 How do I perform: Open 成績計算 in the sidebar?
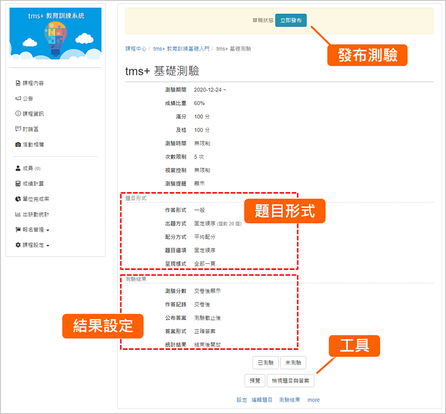tap(30, 184)
